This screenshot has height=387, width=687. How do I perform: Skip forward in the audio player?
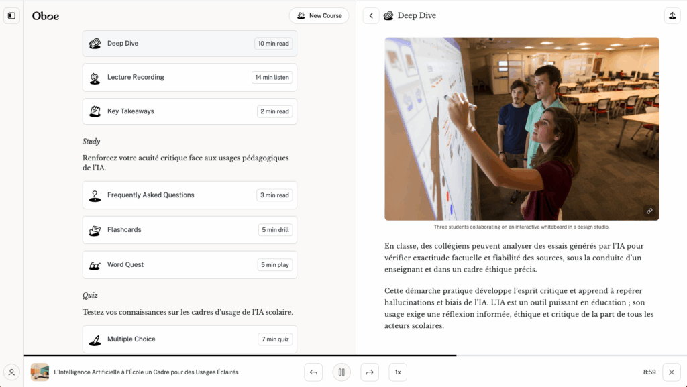[370, 372]
